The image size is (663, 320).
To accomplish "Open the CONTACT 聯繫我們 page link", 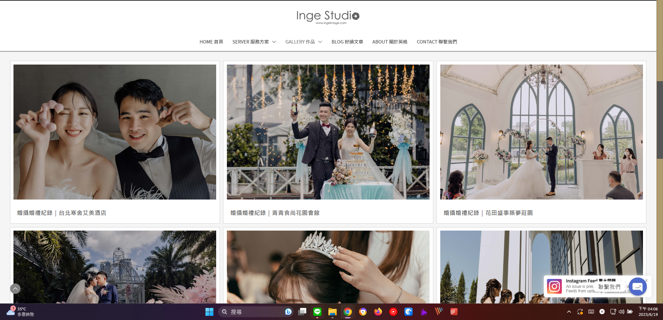I will click(436, 42).
